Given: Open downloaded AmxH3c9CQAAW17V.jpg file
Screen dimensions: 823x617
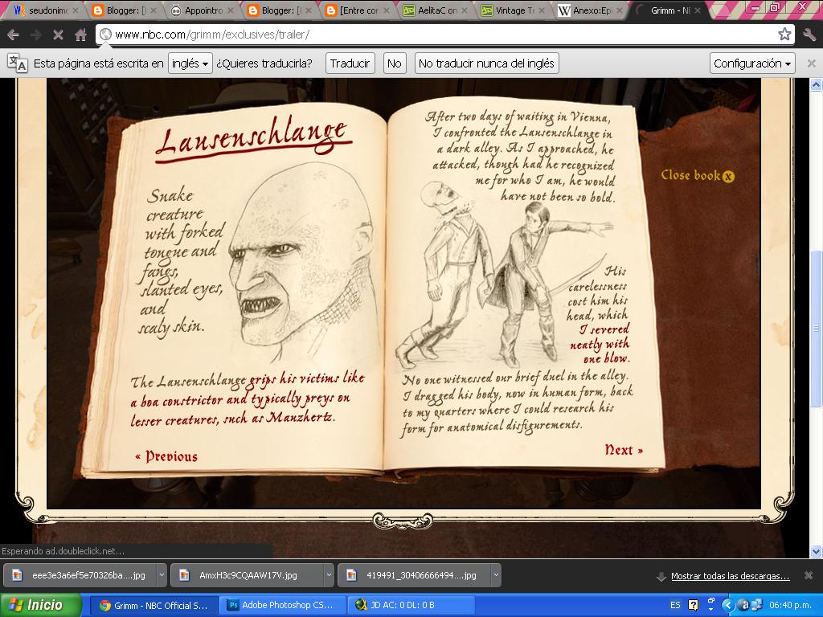Looking at the screenshot, I should tap(248, 575).
